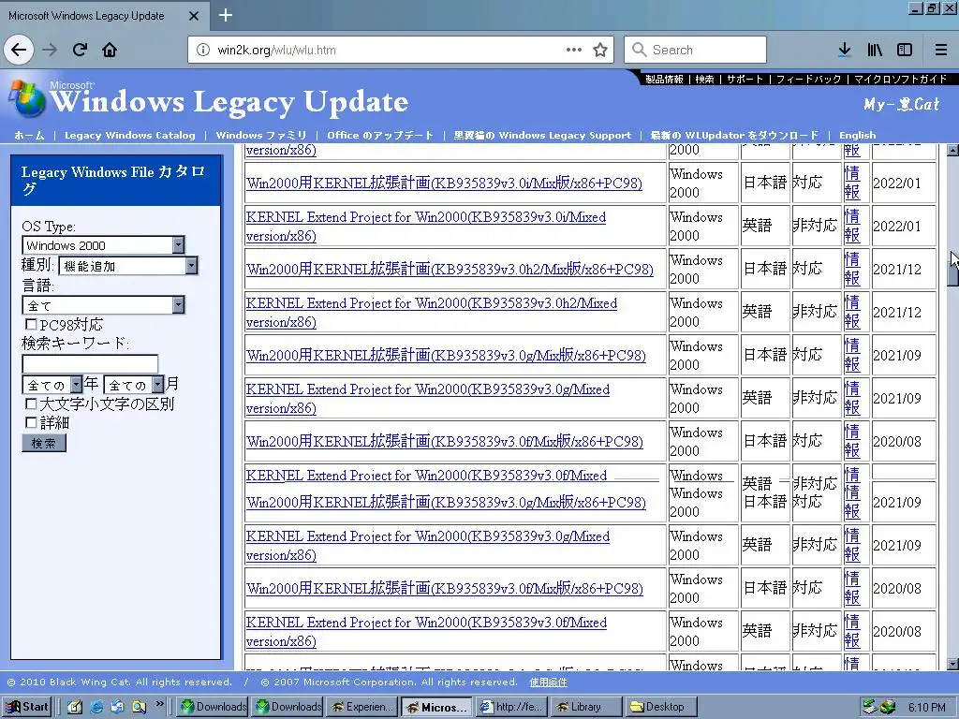Switch to http://fe... taskbar window
Image resolution: width=959 pixels, height=719 pixels.
[510, 707]
